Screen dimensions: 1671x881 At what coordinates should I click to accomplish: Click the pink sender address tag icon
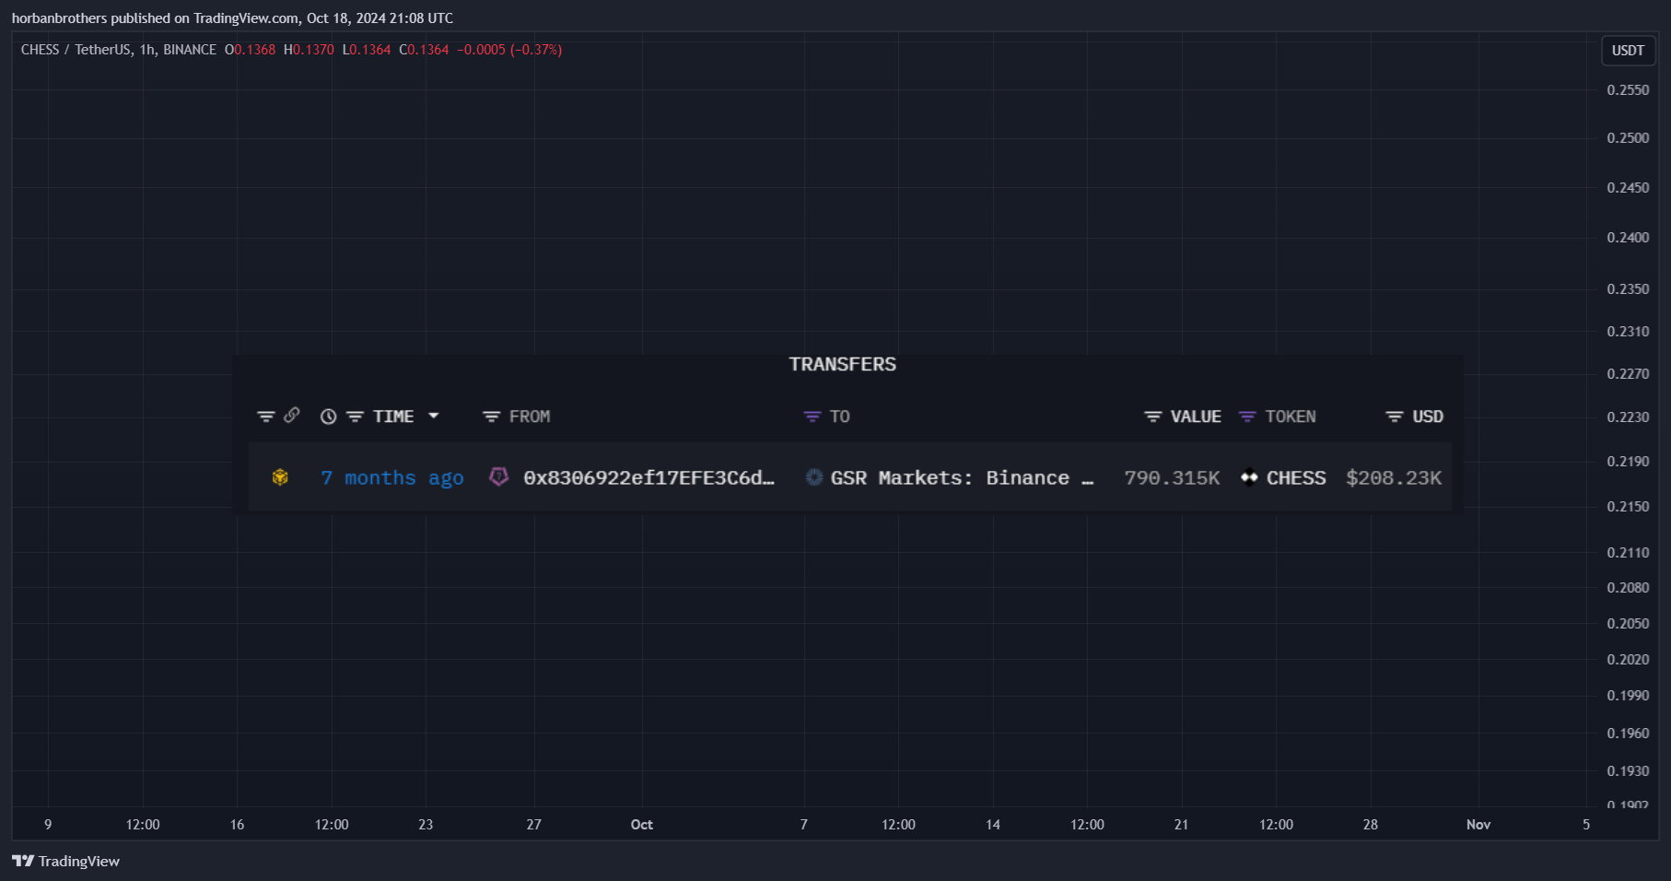[x=498, y=476]
